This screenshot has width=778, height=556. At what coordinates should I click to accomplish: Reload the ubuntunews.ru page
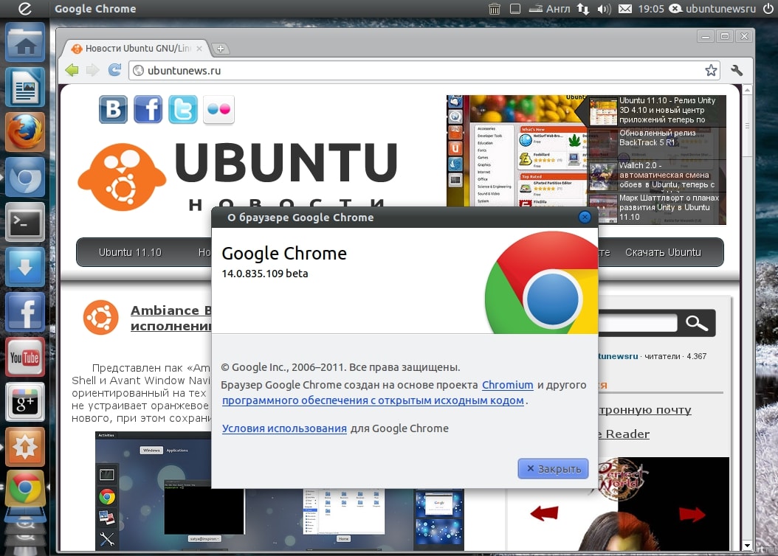tap(114, 70)
